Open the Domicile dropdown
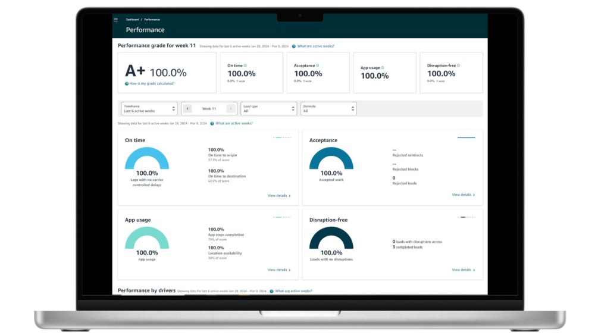The height and width of the screenshot is (335, 595). (x=328, y=108)
